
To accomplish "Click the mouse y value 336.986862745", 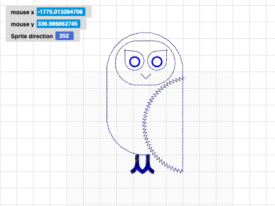I will [x=58, y=24].
